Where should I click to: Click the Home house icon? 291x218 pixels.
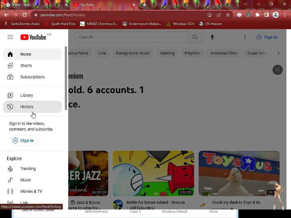pos(10,54)
